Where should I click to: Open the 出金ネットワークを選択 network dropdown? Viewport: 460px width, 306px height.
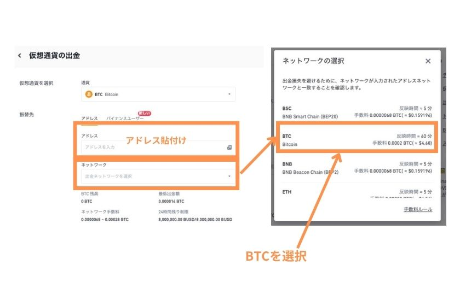158,176
